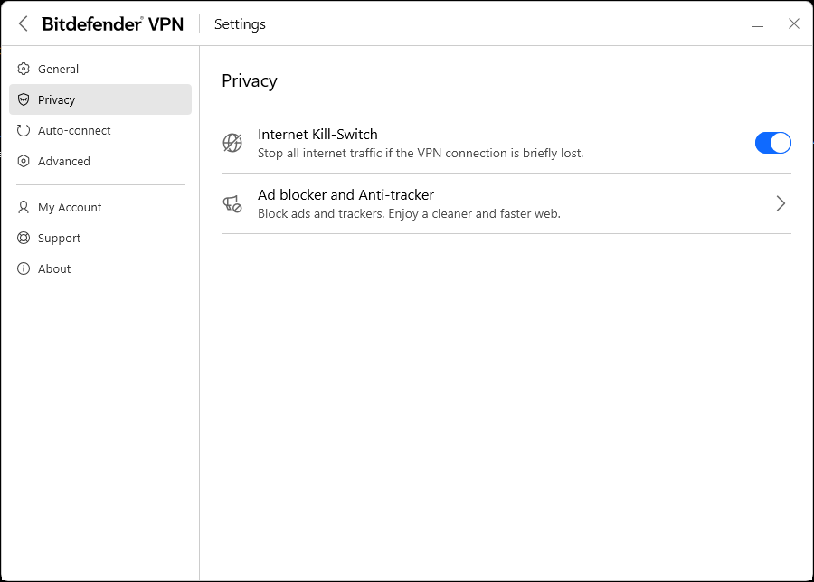Viewport: 814px width, 582px height.
Task: Turn off the Internet Kill-Switch toggle
Action: pos(772,143)
